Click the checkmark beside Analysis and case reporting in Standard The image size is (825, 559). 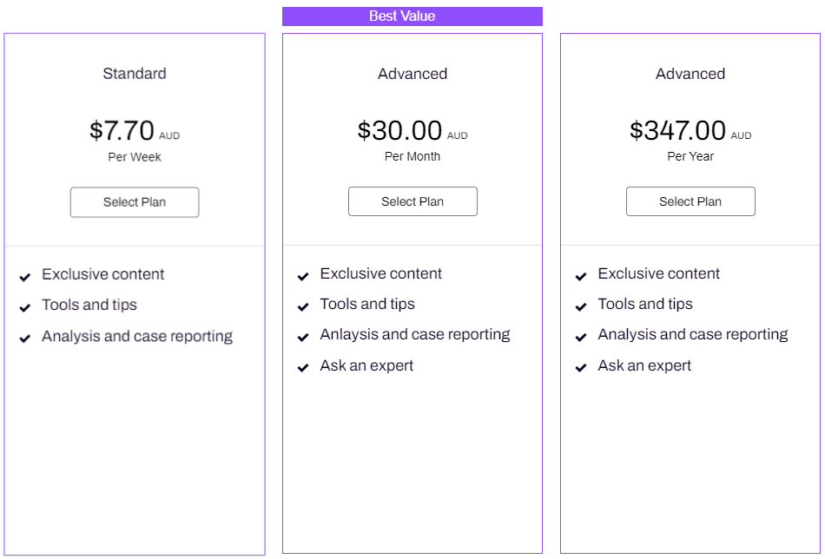tap(25, 339)
